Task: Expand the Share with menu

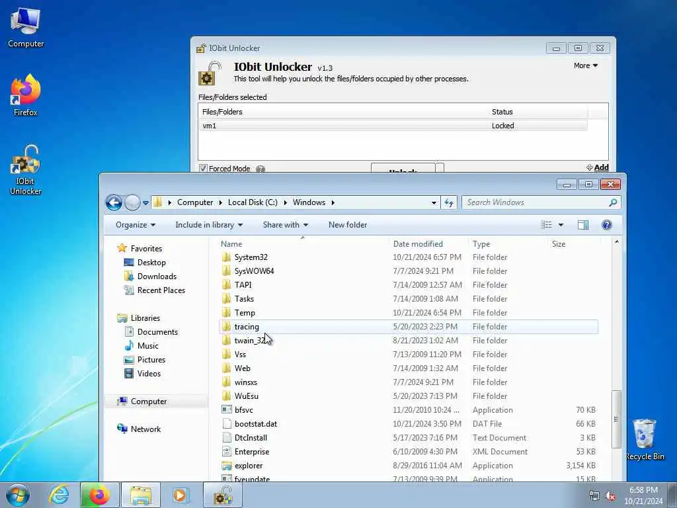Action: (x=286, y=225)
